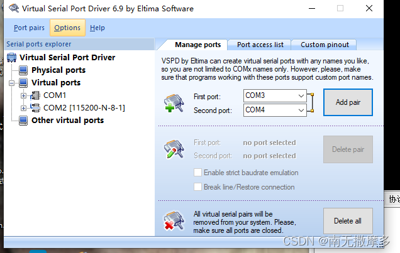Click the Second port label for adding pair
The height and width of the screenshot is (253, 400).
(213, 110)
